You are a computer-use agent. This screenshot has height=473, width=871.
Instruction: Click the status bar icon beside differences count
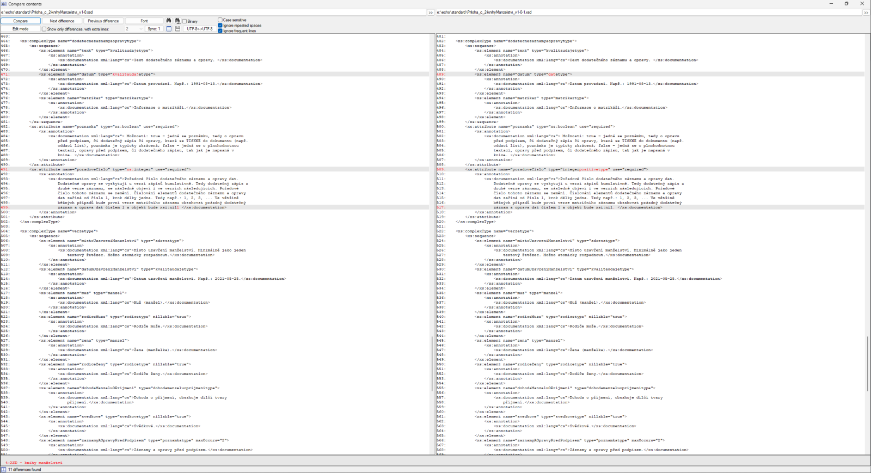(3, 469)
